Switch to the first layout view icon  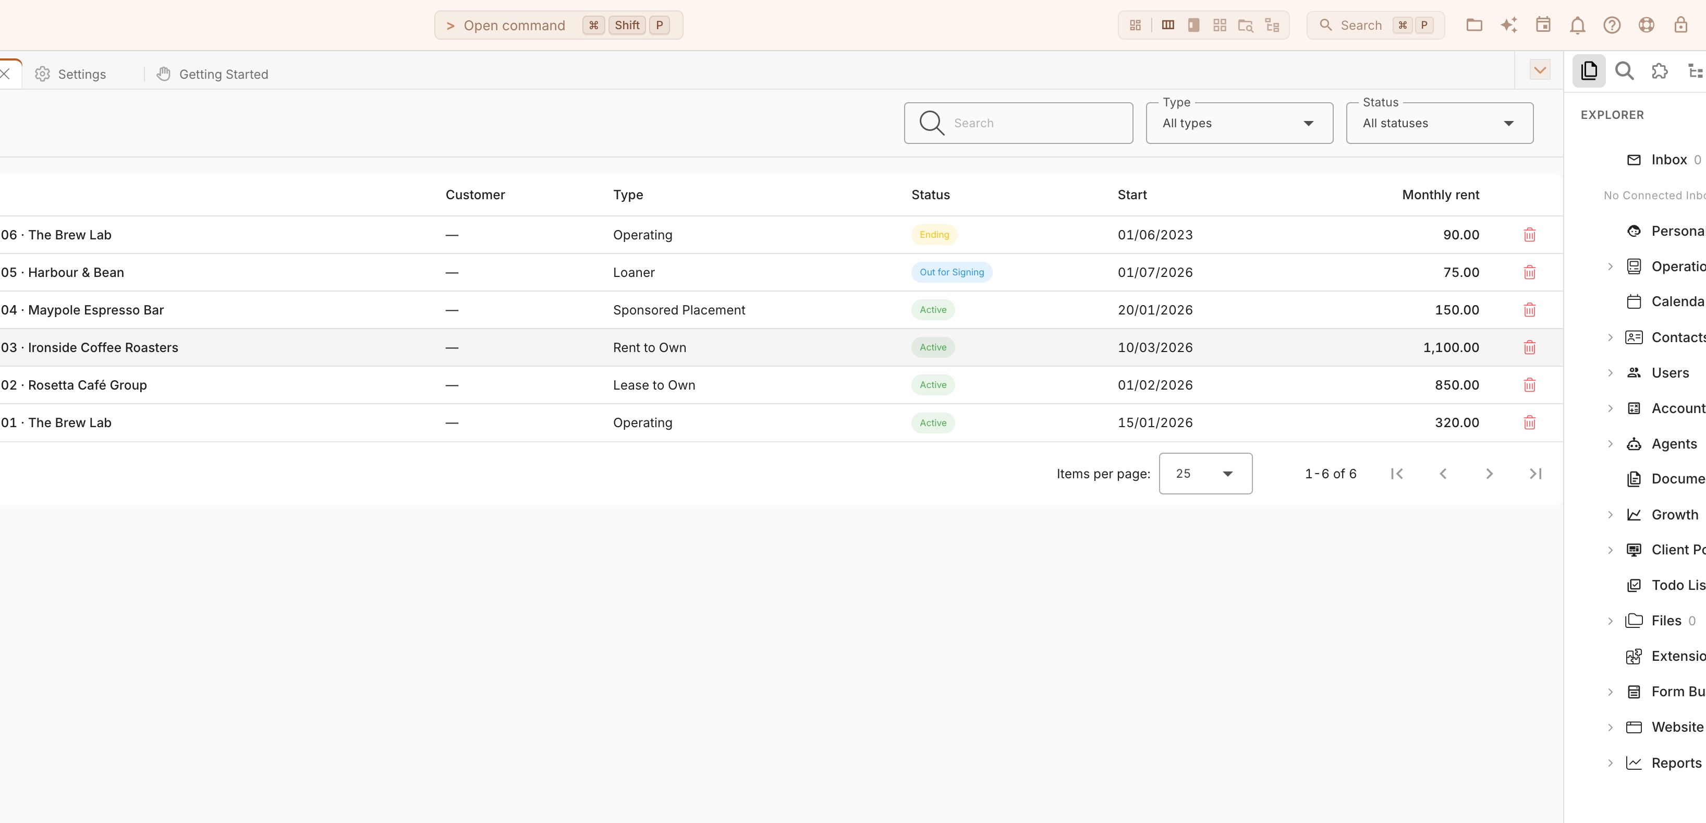(x=1135, y=25)
